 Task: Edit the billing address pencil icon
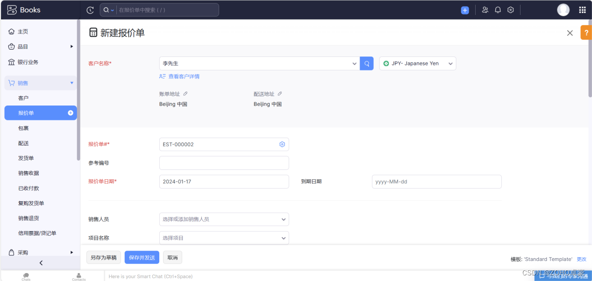click(x=185, y=94)
